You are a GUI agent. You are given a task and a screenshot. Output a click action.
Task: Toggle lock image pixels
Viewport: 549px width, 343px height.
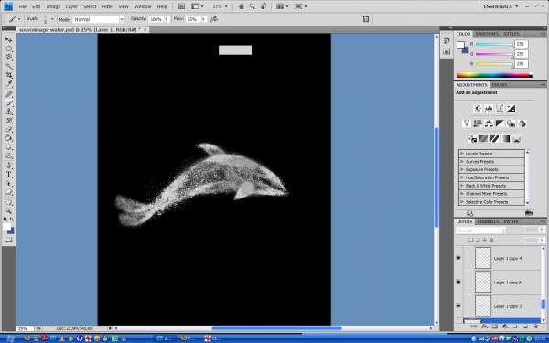[478, 240]
